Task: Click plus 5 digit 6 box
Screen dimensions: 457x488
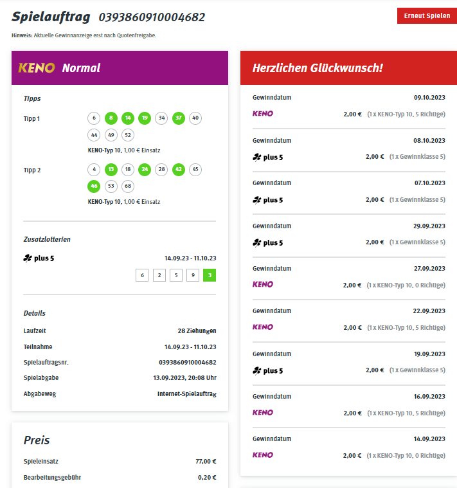Action: 142,275
